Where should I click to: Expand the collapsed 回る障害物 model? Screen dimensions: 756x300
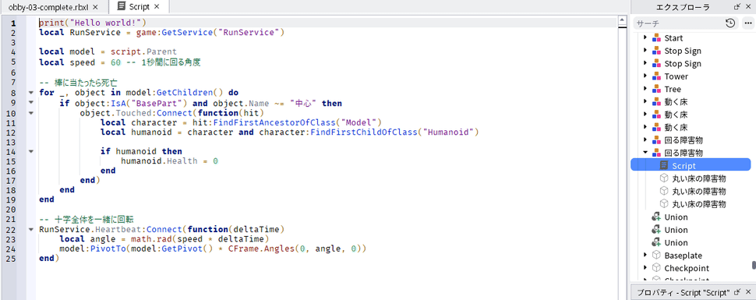(645, 140)
